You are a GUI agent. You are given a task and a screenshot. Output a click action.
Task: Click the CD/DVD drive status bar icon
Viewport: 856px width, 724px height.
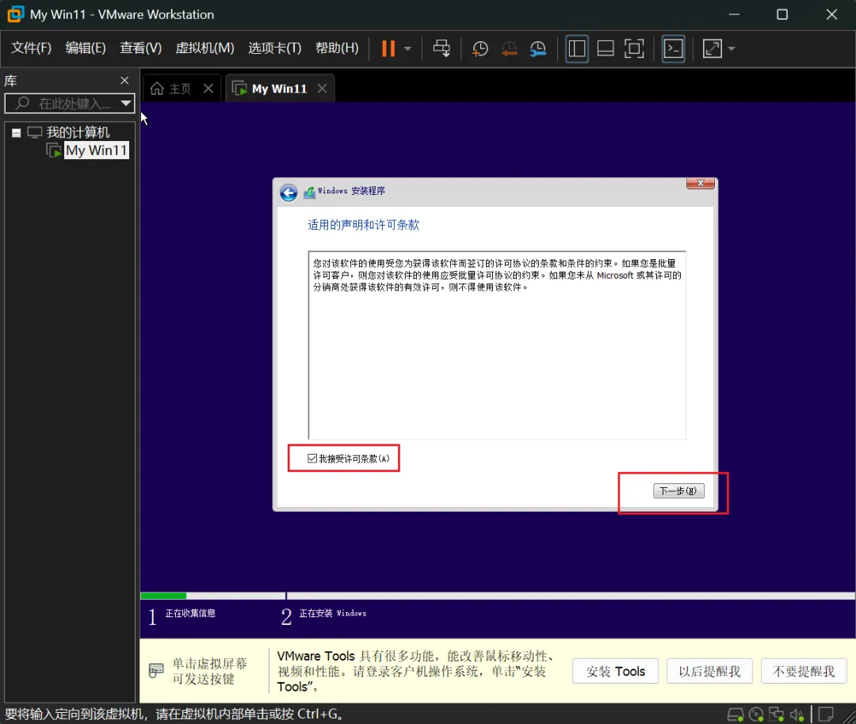[x=756, y=714]
